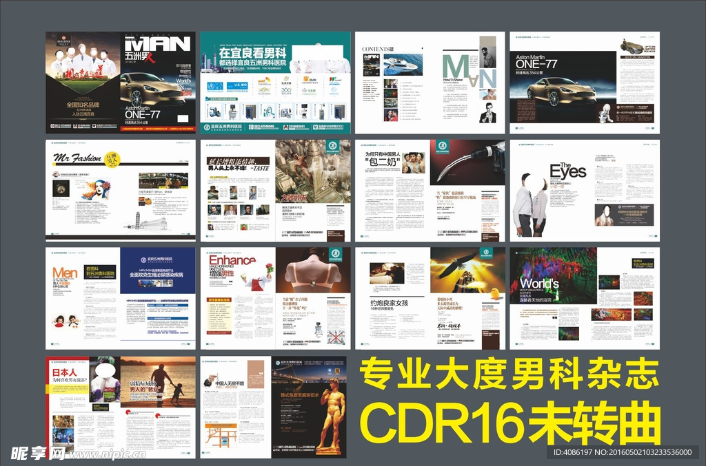Click the father and child sunset spread
The height and width of the screenshot is (466, 706).
tap(121, 407)
